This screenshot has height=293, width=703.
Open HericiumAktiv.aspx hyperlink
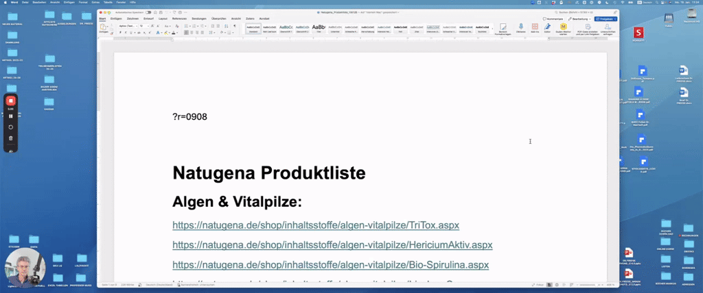tap(332, 244)
